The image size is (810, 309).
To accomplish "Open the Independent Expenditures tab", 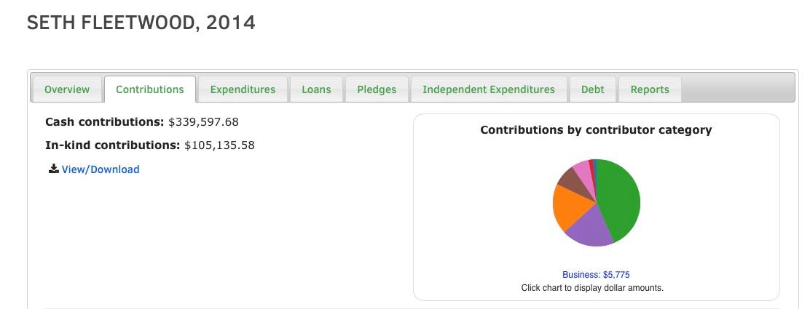I will pyautogui.click(x=489, y=89).
